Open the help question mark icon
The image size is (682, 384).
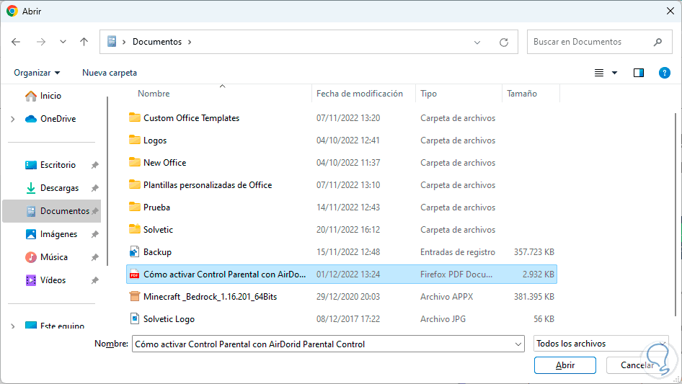(665, 73)
